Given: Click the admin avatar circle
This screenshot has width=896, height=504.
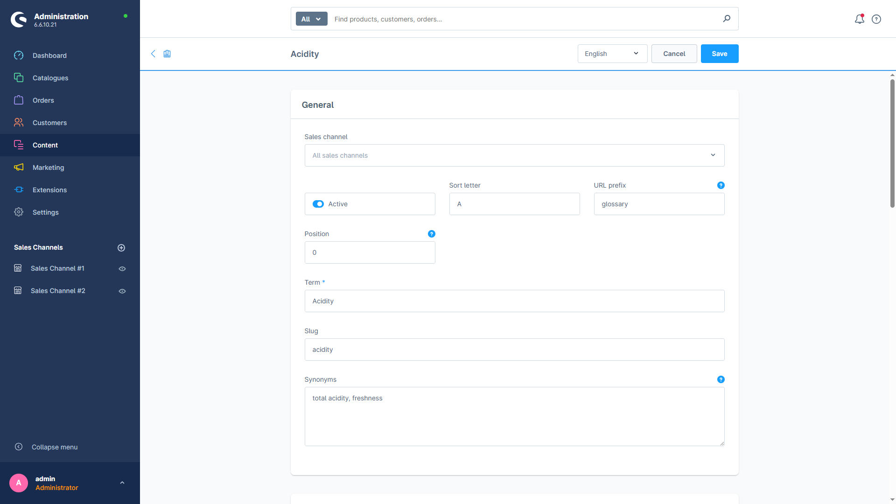Looking at the screenshot, I should click(x=19, y=483).
